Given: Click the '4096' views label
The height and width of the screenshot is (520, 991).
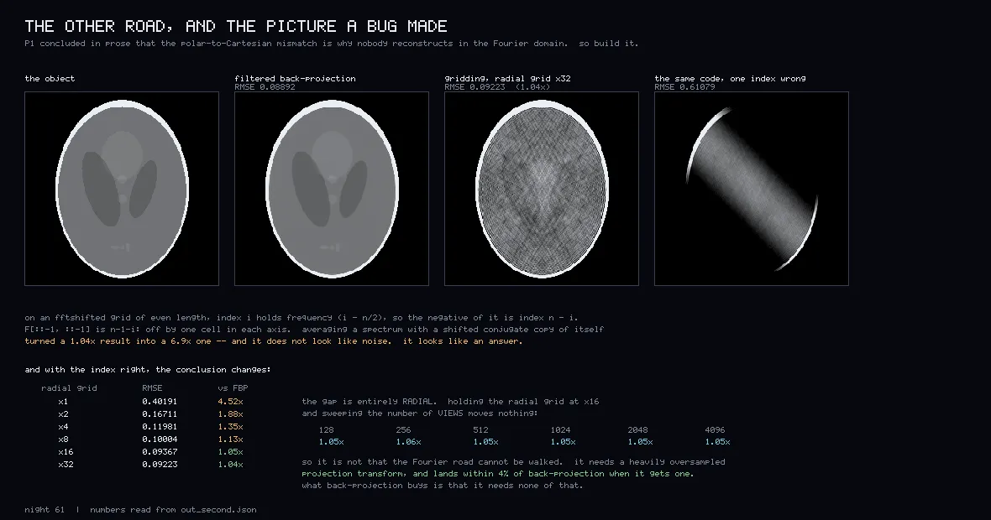Looking at the screenshot, I should click(715, 429).
